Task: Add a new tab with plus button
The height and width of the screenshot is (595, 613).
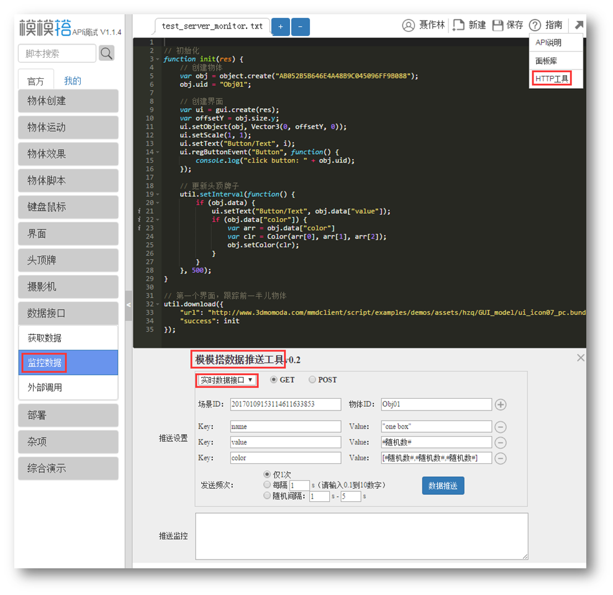Action: [x=281, y=27]
